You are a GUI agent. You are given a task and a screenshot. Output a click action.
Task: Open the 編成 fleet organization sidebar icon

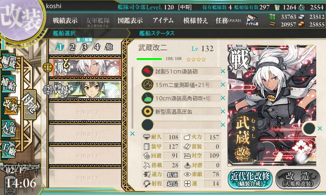(8, 63)
